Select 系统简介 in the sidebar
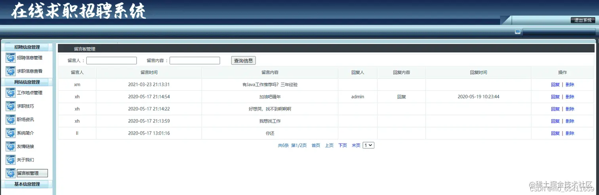The image size is (599, 195). [x=25, y=133]
